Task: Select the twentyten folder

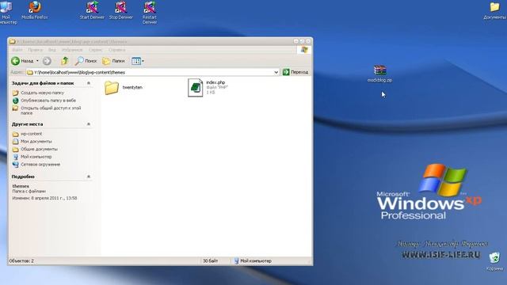Action: click(124, 88)
